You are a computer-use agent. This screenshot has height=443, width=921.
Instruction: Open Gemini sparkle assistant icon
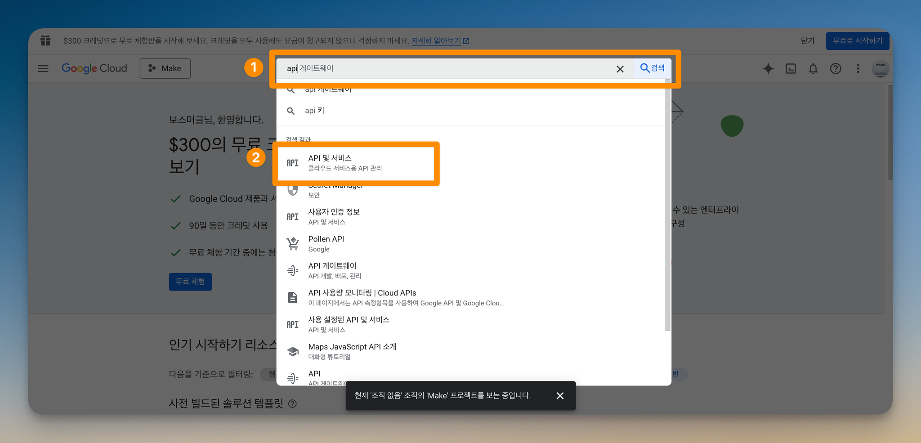click(768, 68)
